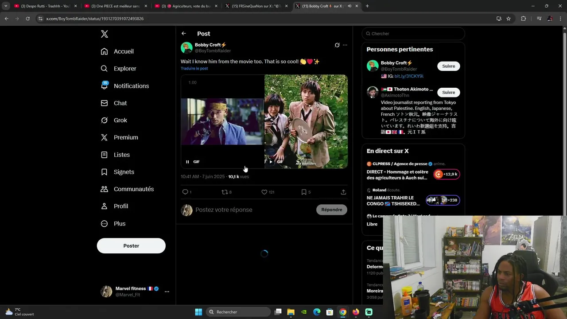Click the Postez votre réponse field

click(254, 210)
